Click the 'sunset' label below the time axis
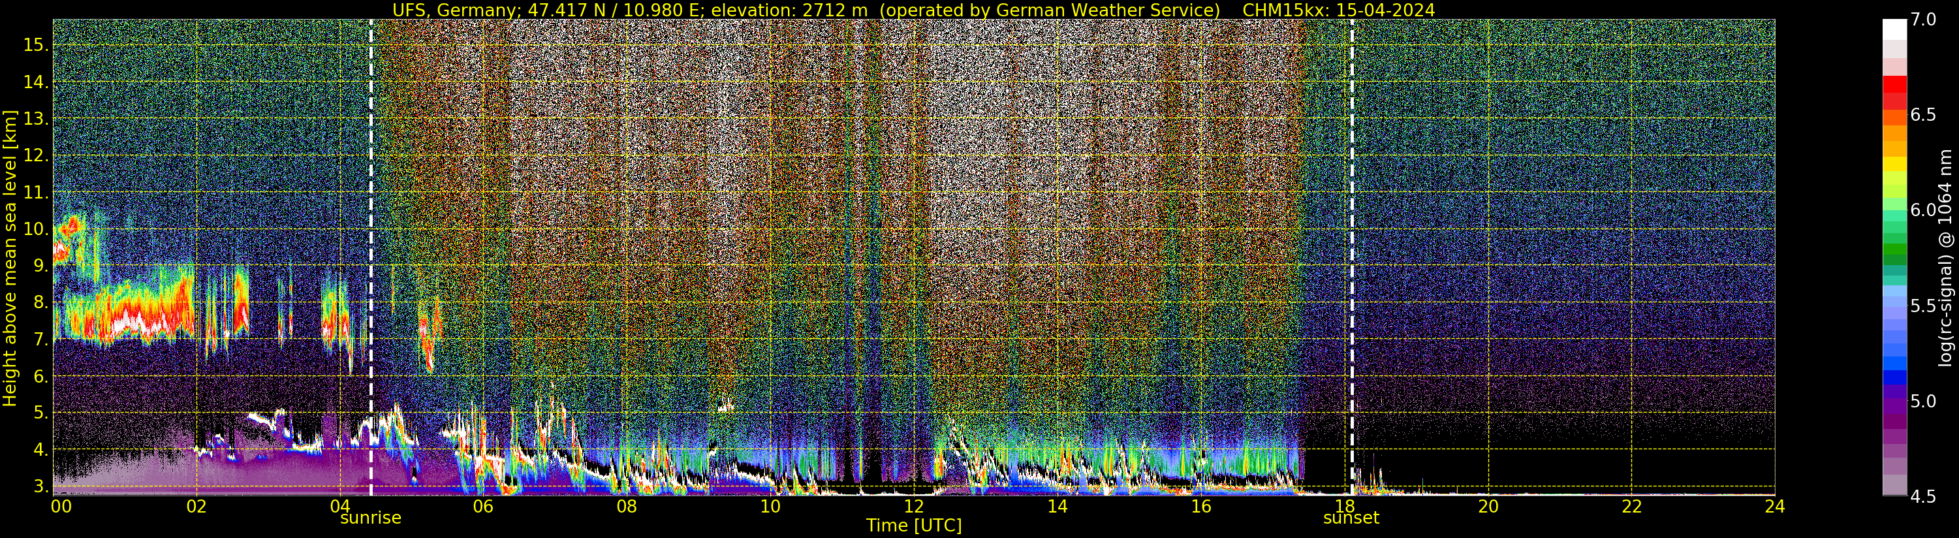This screenshot has height=538, width=1959. pyautogui.click(x=1351, y=518)
